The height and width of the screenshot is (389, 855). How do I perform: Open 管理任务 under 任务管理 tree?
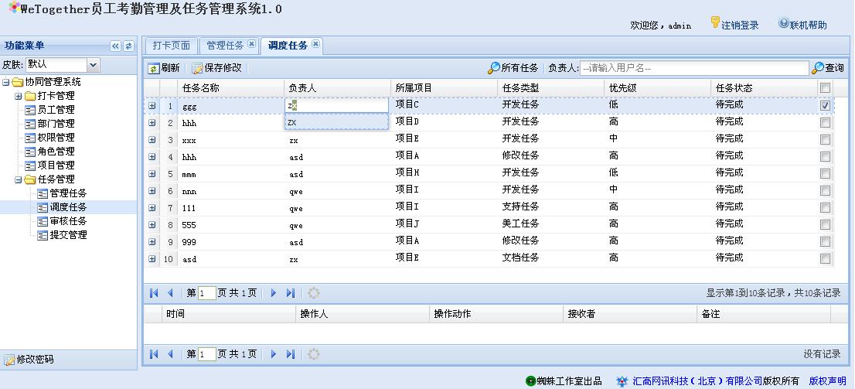pos(68,193)
